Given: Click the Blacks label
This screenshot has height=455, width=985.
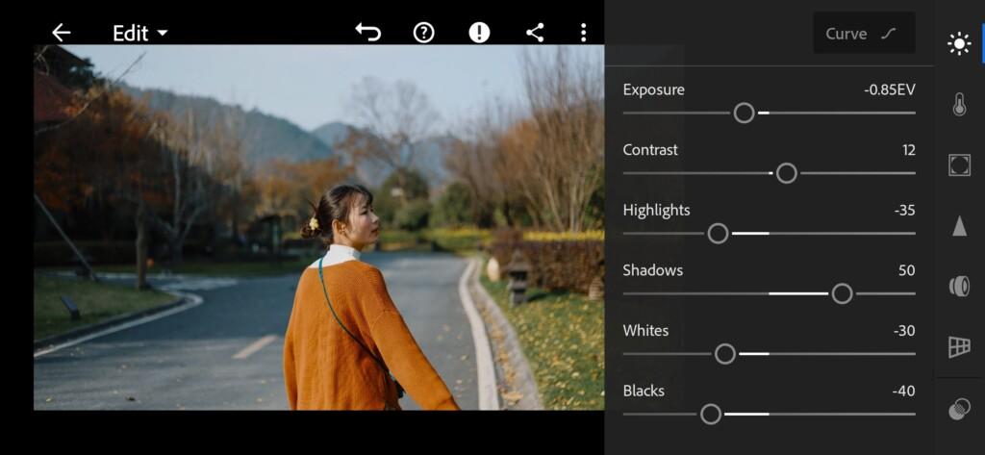Looking at the screenshot, I should click(644, 392).
